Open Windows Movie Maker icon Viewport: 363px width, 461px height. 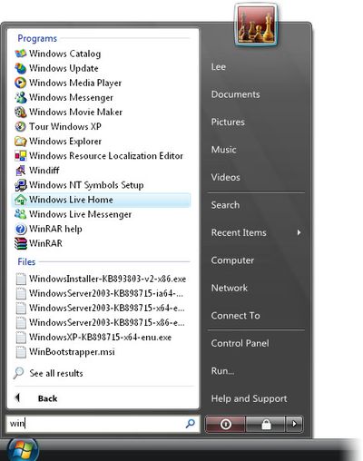point(21,112)
